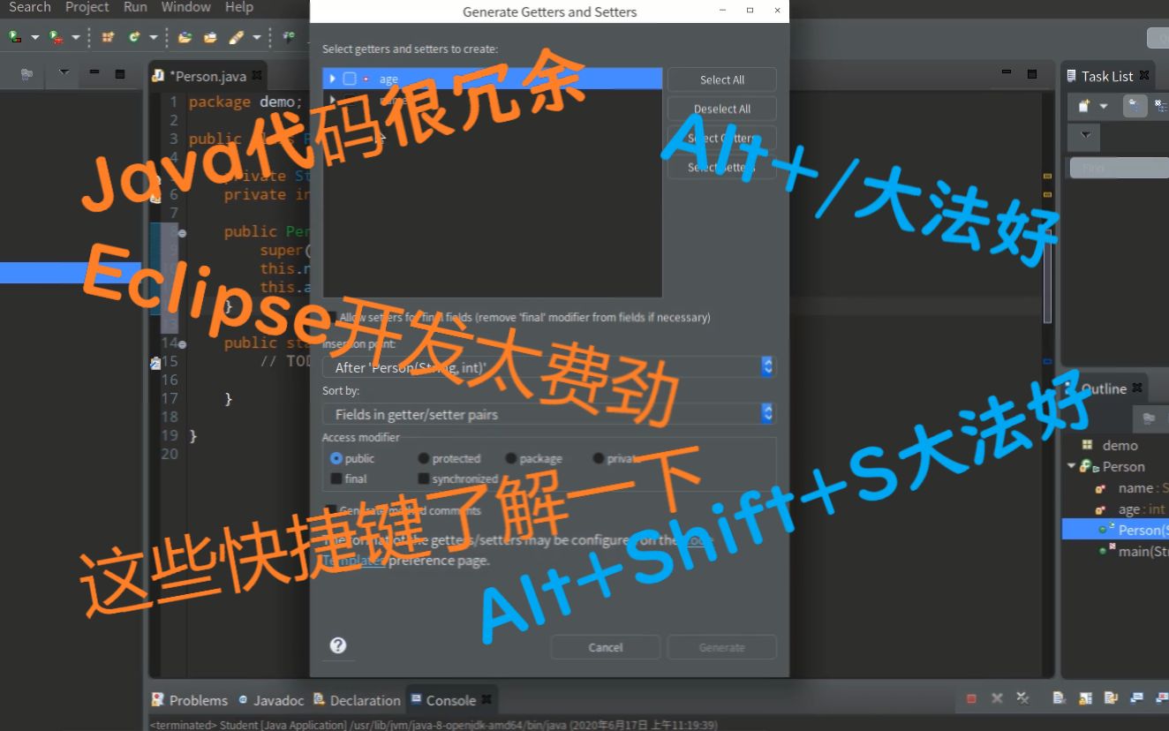Click the Open Type folder icon

click(x=185, y=37)
